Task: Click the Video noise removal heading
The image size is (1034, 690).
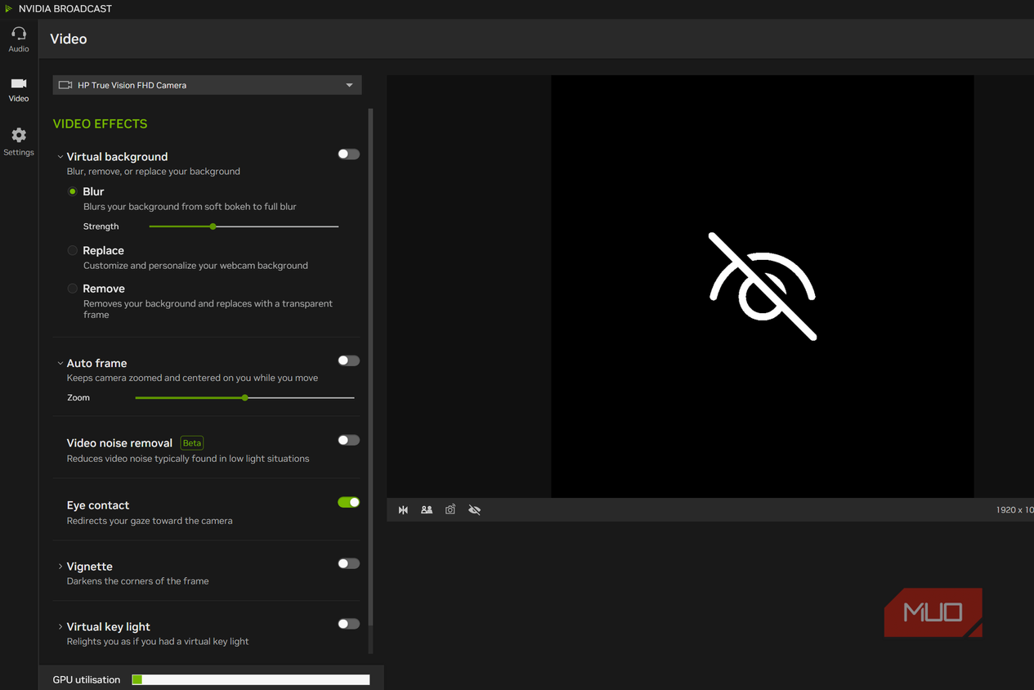Action: coord(119,443)
